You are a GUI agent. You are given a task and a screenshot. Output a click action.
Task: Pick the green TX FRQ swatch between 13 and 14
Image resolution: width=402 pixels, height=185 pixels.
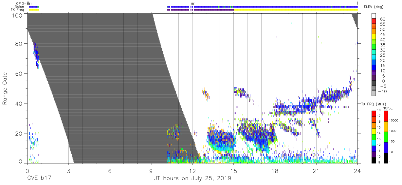tap(374, 137)
